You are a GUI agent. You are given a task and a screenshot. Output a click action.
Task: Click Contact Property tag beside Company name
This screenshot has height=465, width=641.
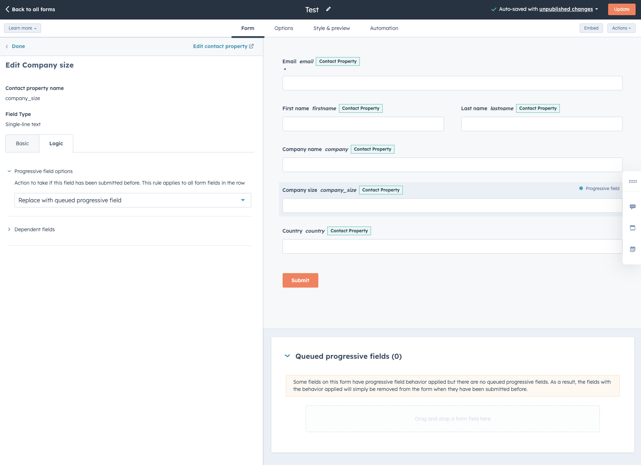(x=372, y=149)
